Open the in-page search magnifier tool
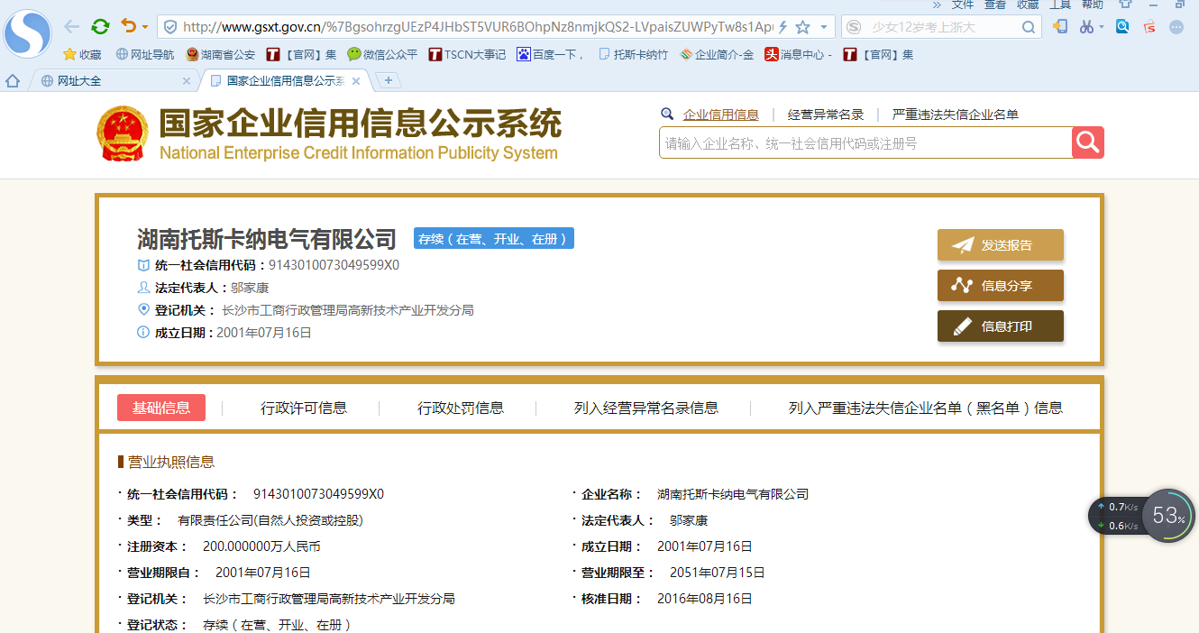This screenshot has width=1199, height=633. pos(1122,26)
